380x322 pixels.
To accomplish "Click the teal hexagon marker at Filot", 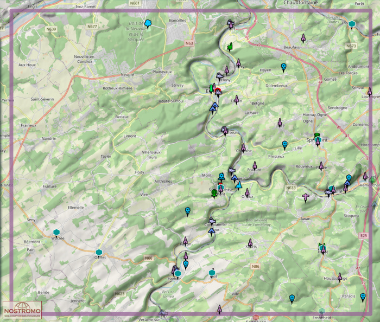I will click(x=212, y=274).
